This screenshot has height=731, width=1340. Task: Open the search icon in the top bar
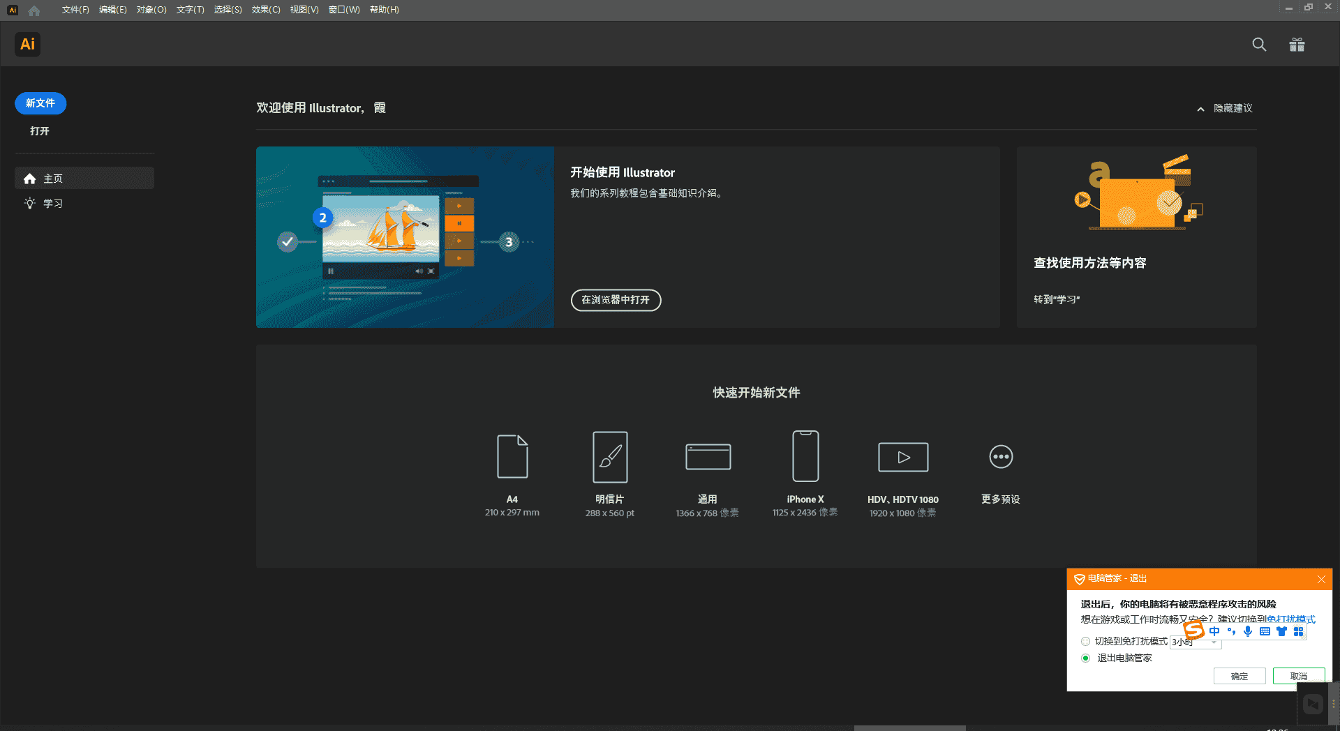tap(1258, 44)
